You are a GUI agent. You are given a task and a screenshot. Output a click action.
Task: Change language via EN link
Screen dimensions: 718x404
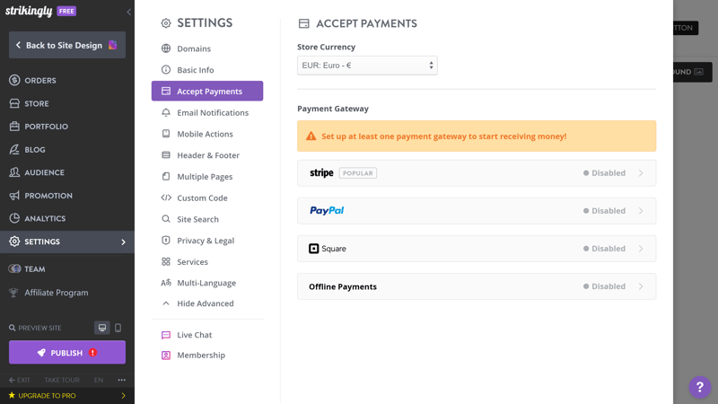pos(99,380)
